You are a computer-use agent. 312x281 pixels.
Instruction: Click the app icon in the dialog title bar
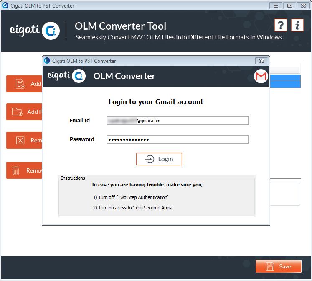[47, 60]
